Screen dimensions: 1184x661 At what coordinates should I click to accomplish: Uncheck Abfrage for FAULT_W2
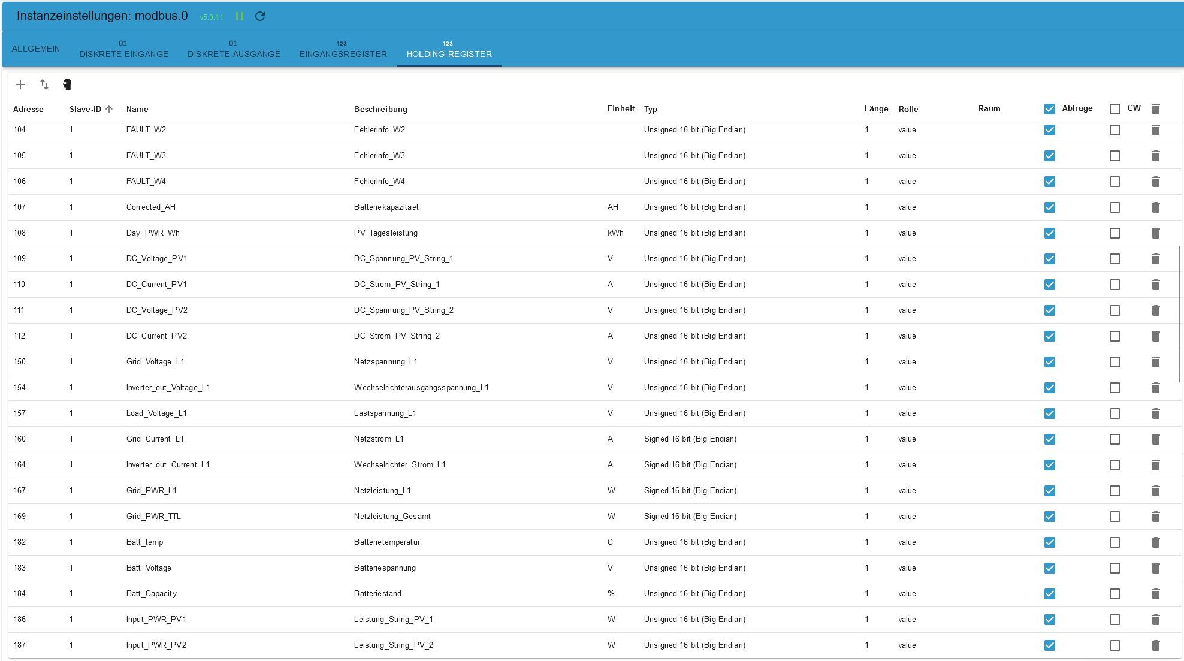click(1050, 130)
